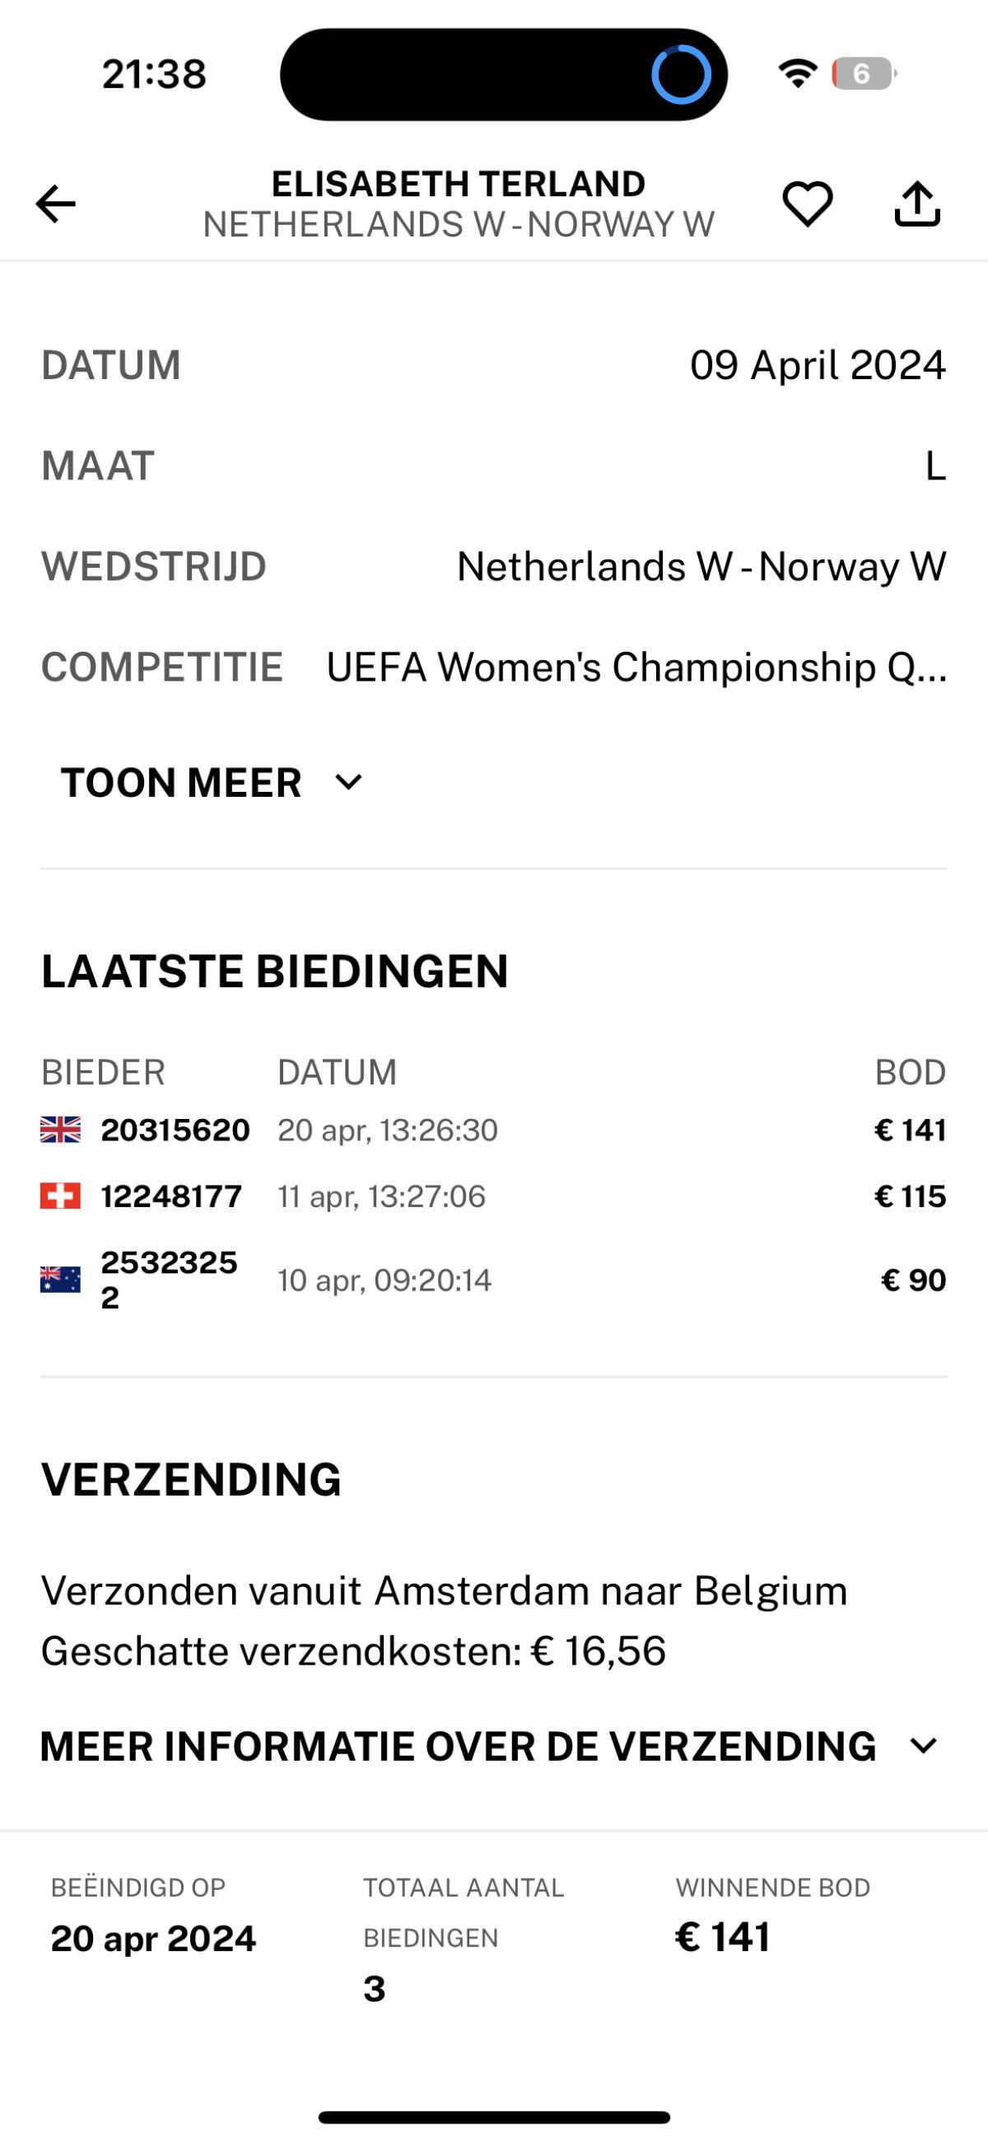Expand the TOON MEER details section
This screenshot has height=2144, width=988.
[181, 782]
